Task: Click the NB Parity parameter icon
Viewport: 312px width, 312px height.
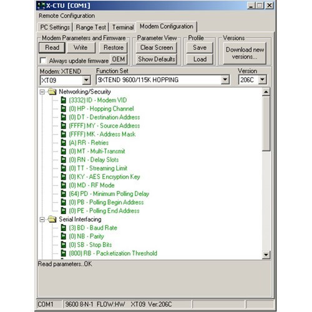Action: click(x=64, y=236)
